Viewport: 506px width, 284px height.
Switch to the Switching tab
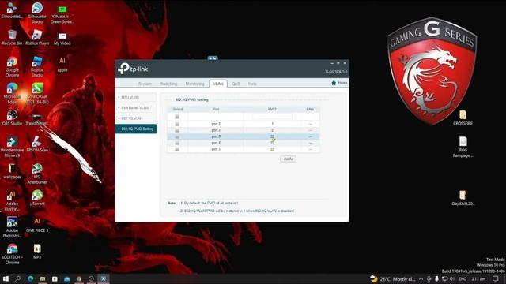pos(168,84)
